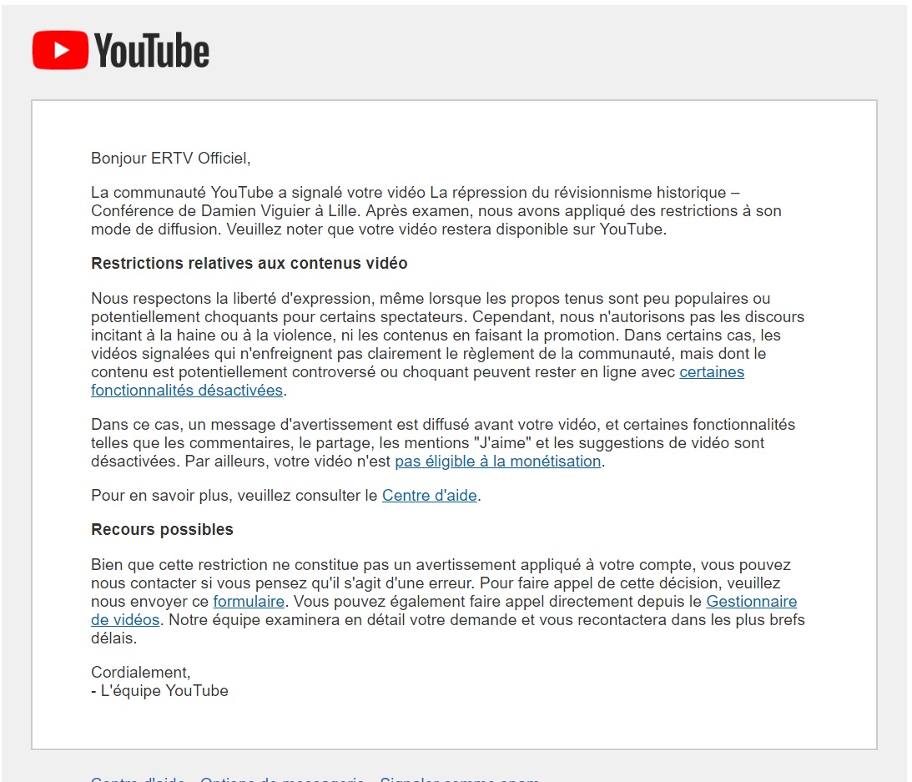Follow the "Gestionnaire" link text
This screenshot has width=912, height=782.
(x=752, y=602)
